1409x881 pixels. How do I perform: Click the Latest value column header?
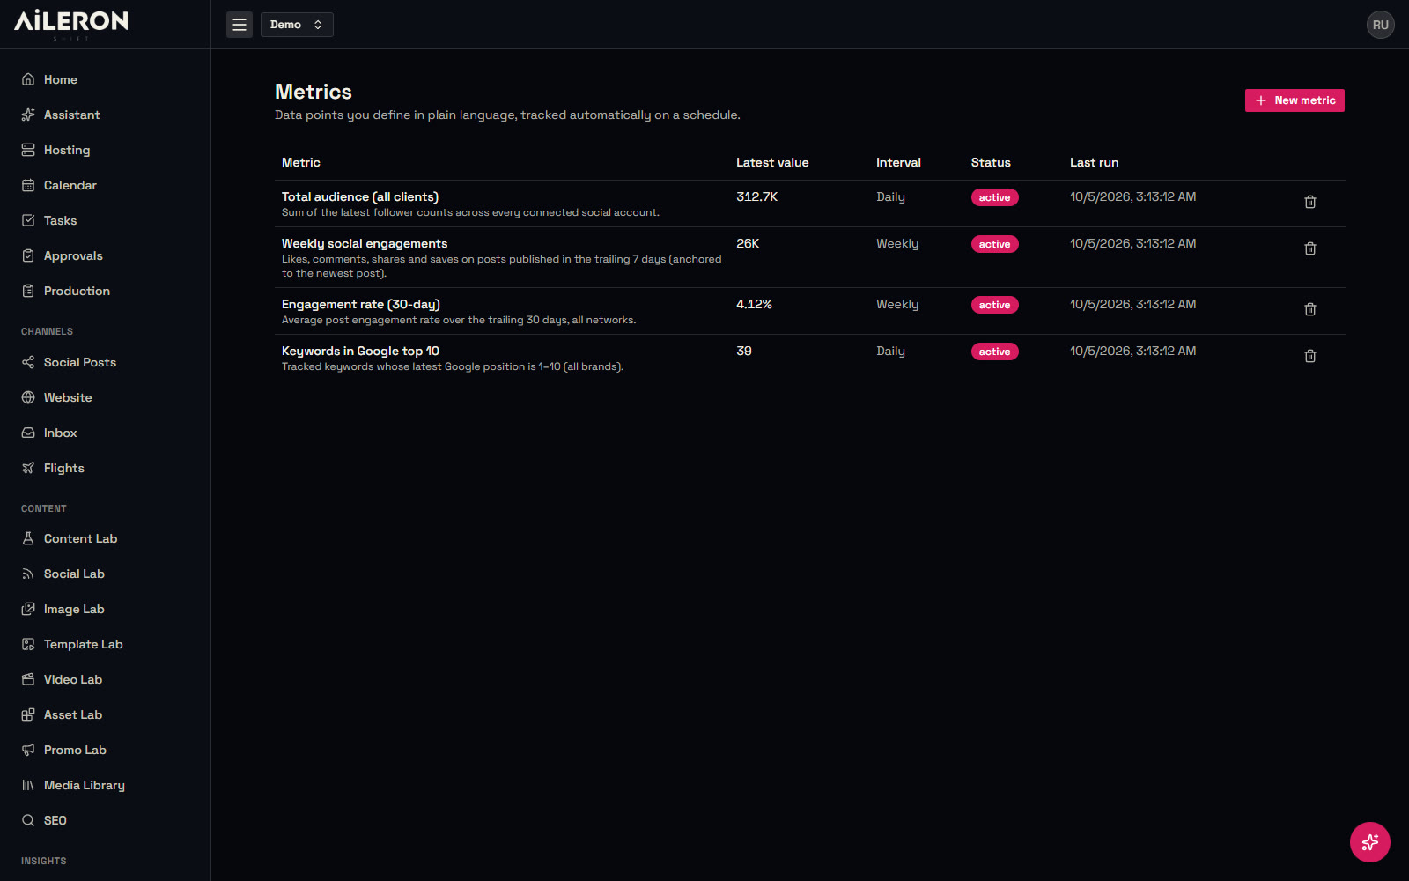772,162
